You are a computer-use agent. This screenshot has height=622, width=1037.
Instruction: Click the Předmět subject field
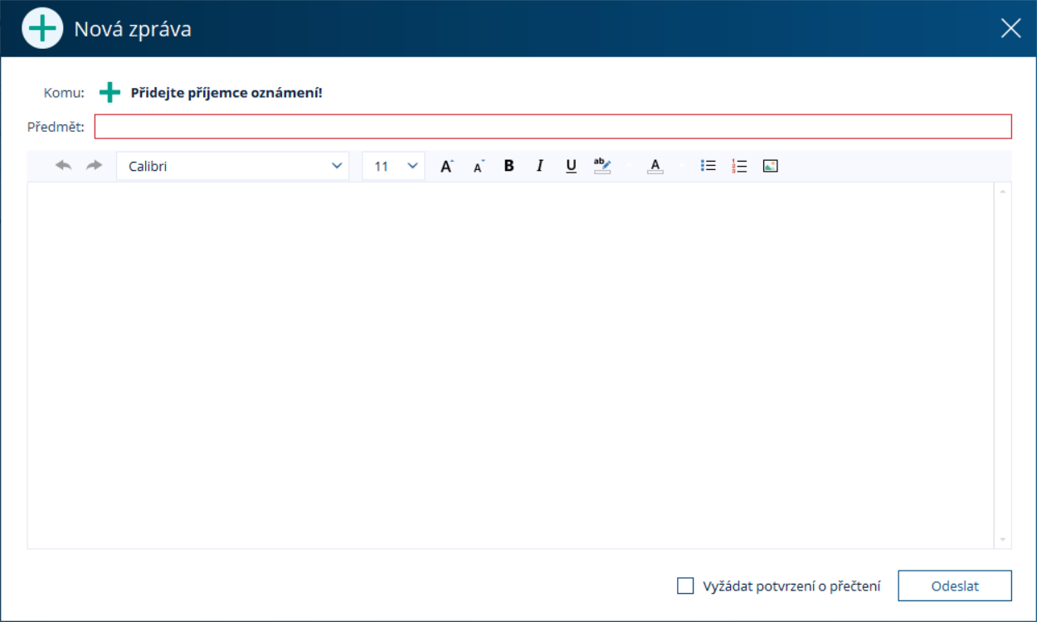[x=553, y=126]
